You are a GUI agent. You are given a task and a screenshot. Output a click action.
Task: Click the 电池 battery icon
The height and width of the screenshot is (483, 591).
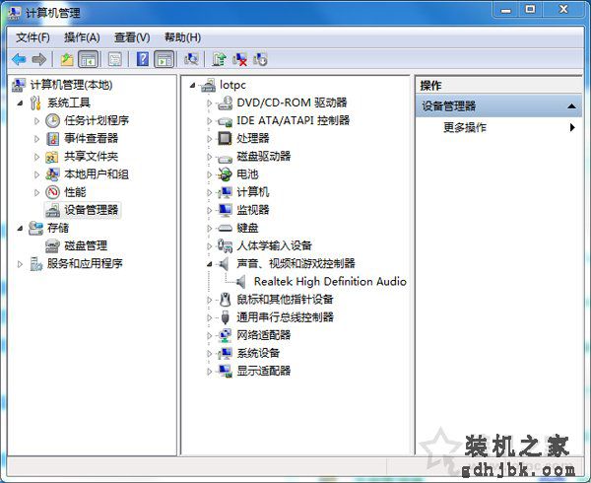(225, 174)
